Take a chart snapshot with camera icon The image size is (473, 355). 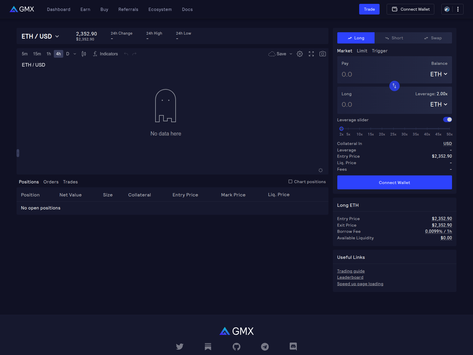[x=323, y=54]
